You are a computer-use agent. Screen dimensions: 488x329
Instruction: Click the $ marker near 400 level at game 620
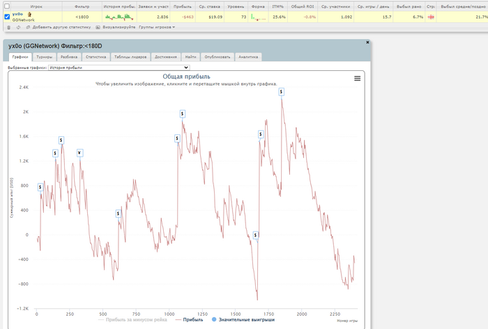tap(118, 214)
